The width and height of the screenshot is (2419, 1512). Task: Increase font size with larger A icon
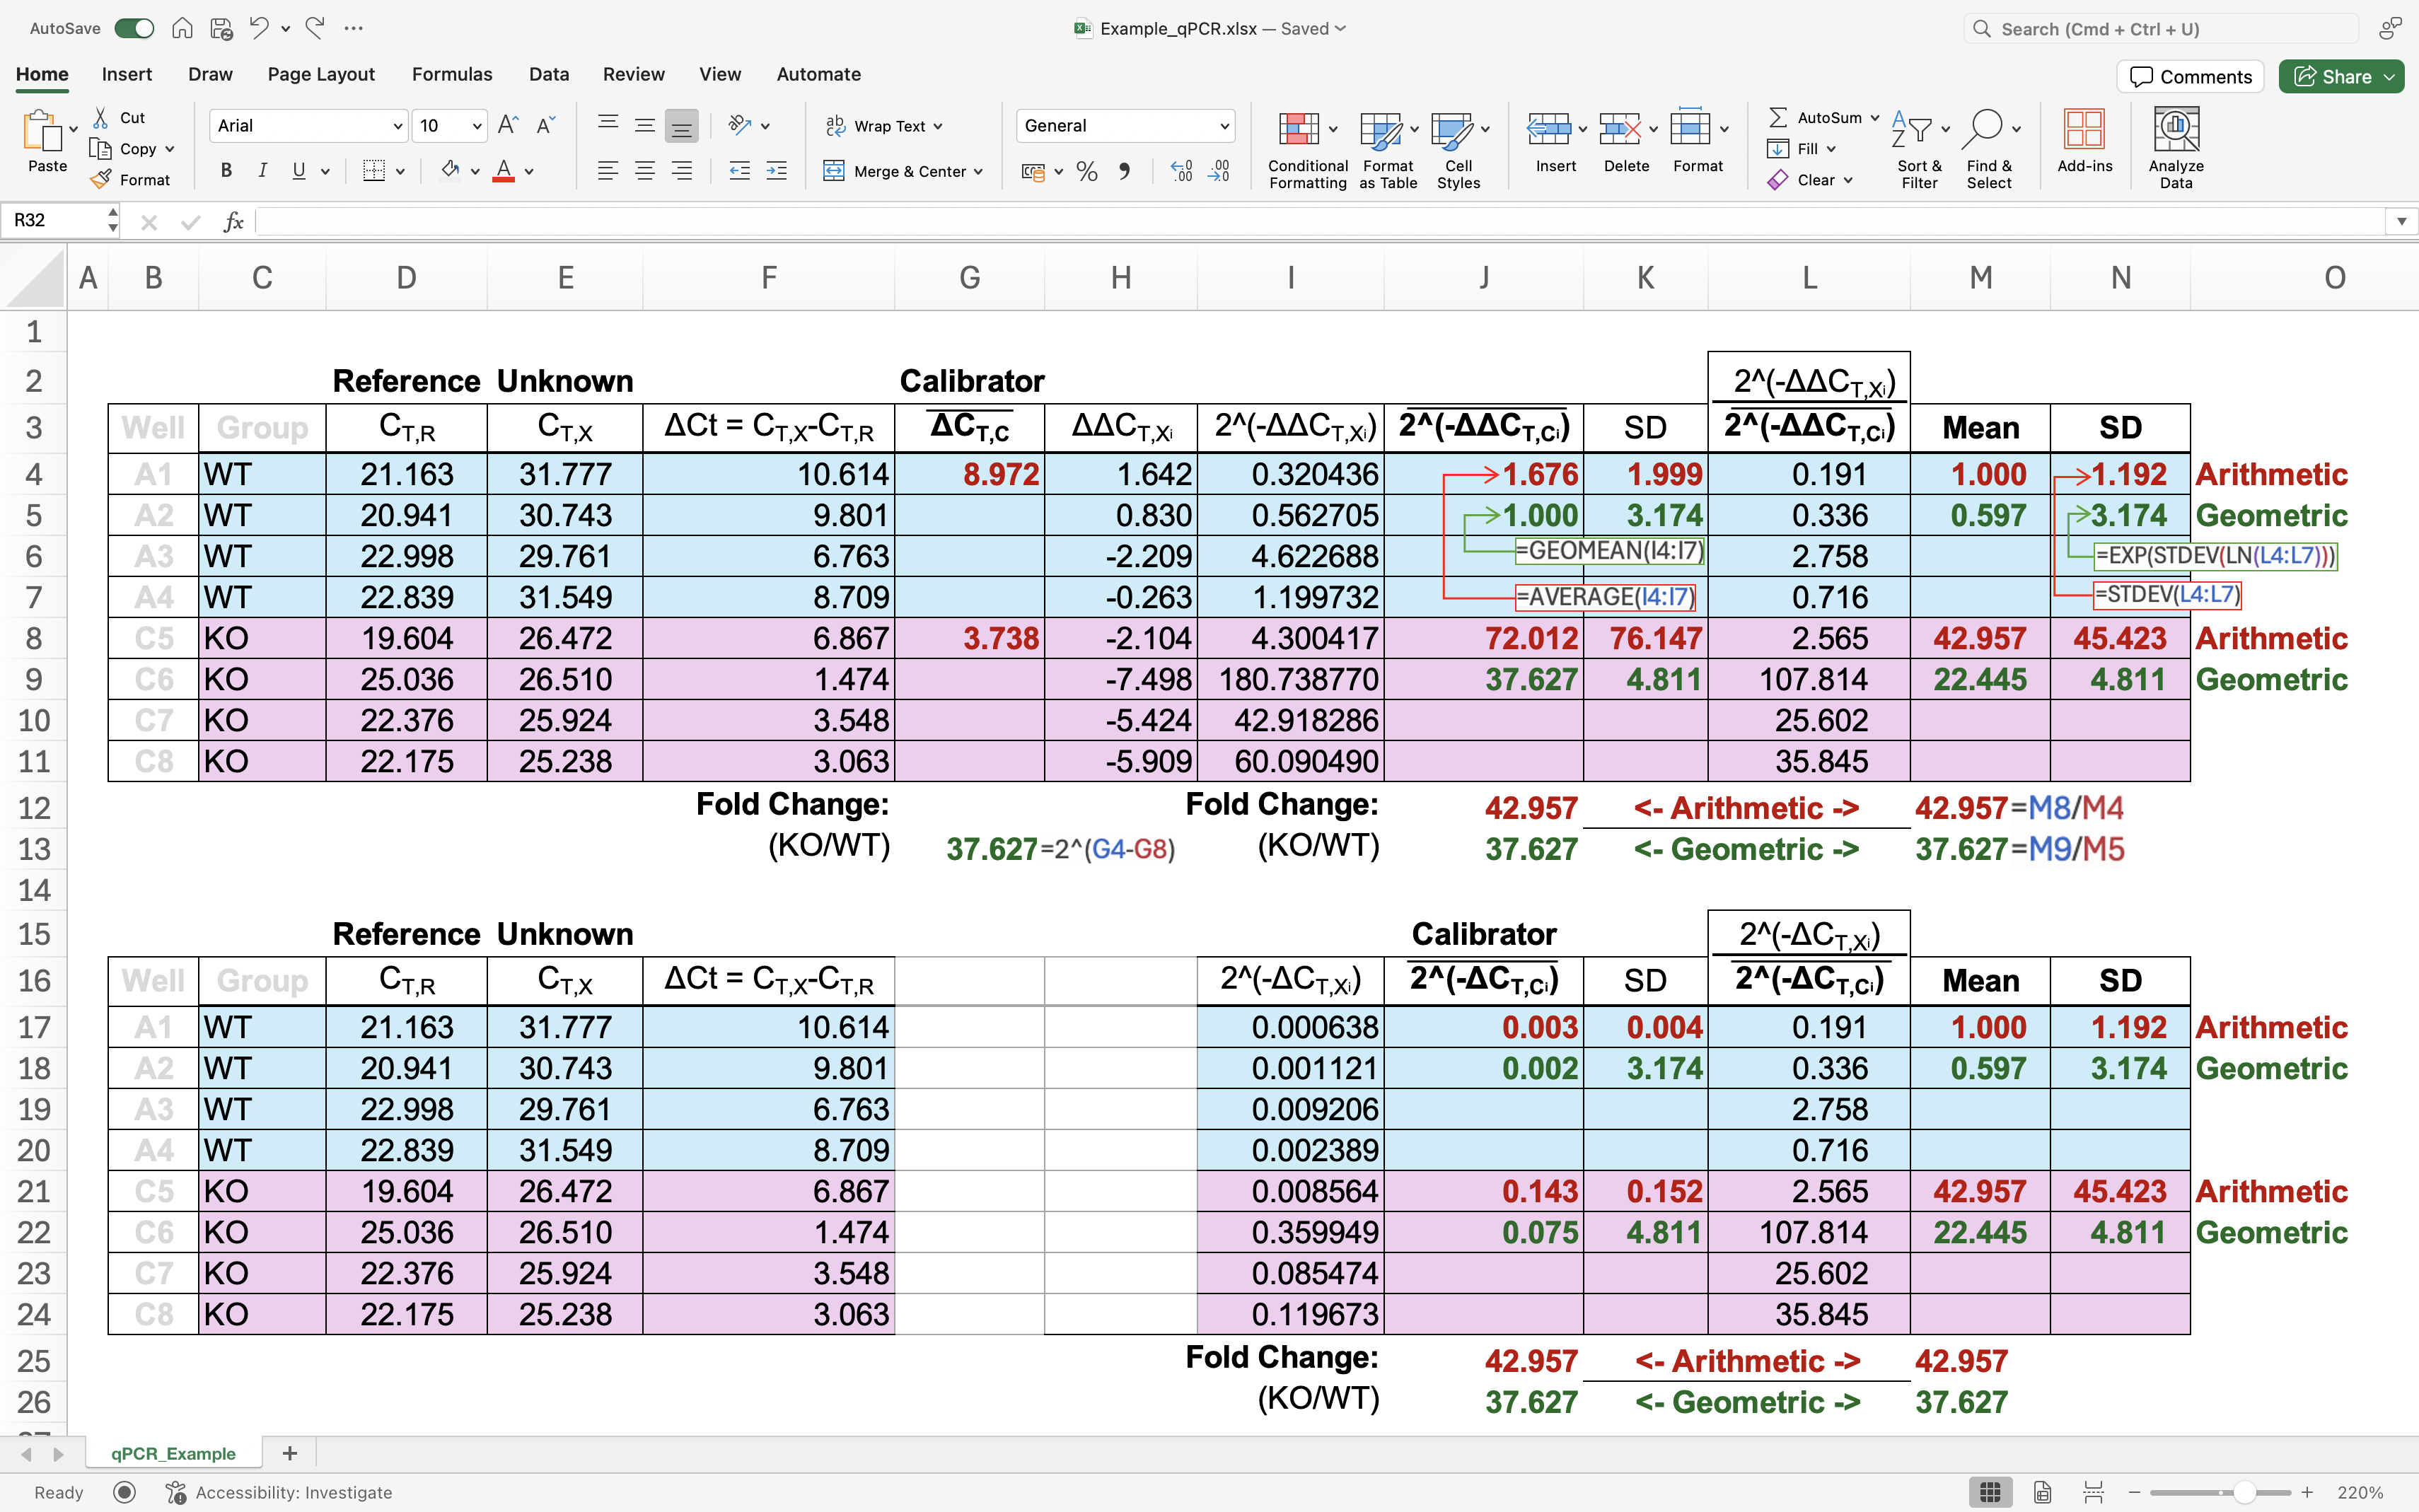(x=507, y=125)
